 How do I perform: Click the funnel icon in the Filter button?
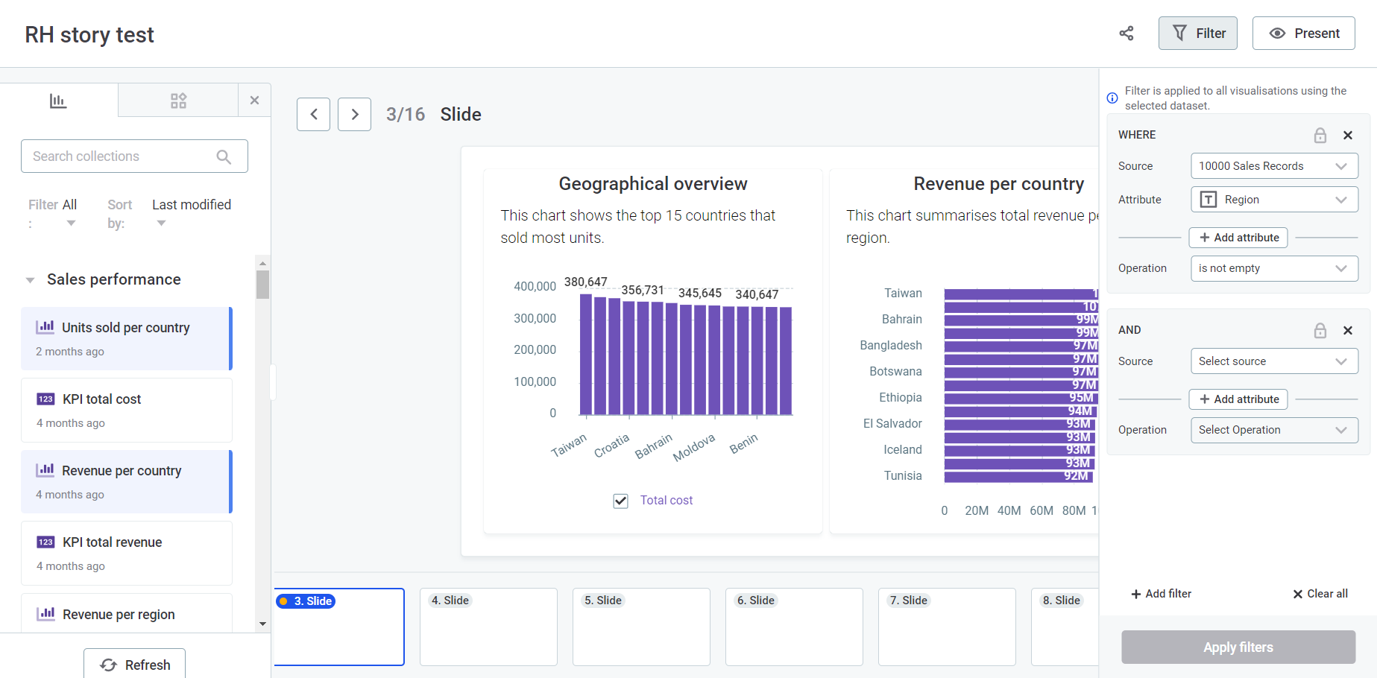1179,33
